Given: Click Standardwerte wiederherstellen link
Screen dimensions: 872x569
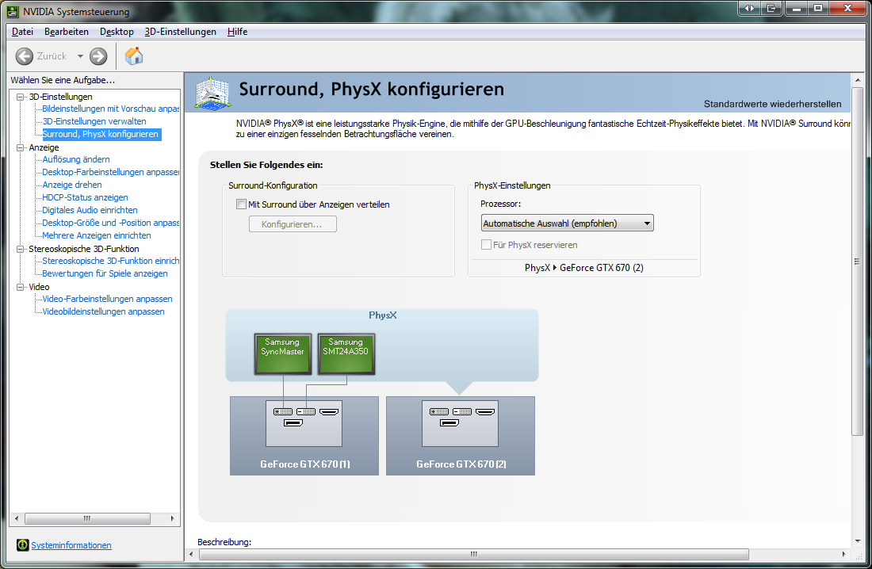Looking at the screenshot, I should [772, 104].
